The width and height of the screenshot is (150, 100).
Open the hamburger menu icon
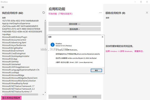pos(3,7)
